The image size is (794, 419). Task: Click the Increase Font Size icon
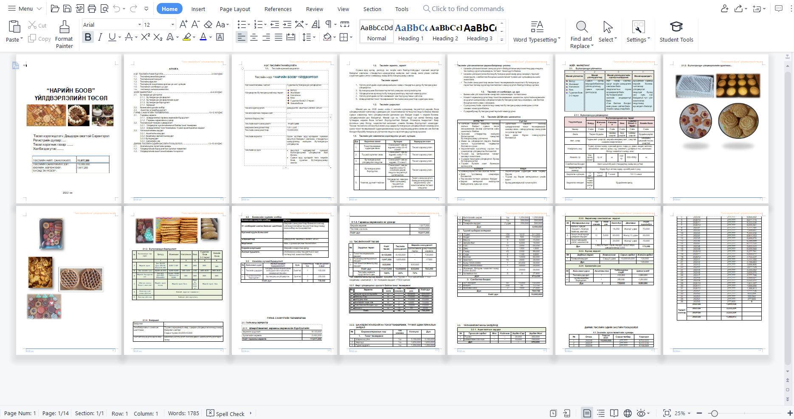(x=183, y=24)
